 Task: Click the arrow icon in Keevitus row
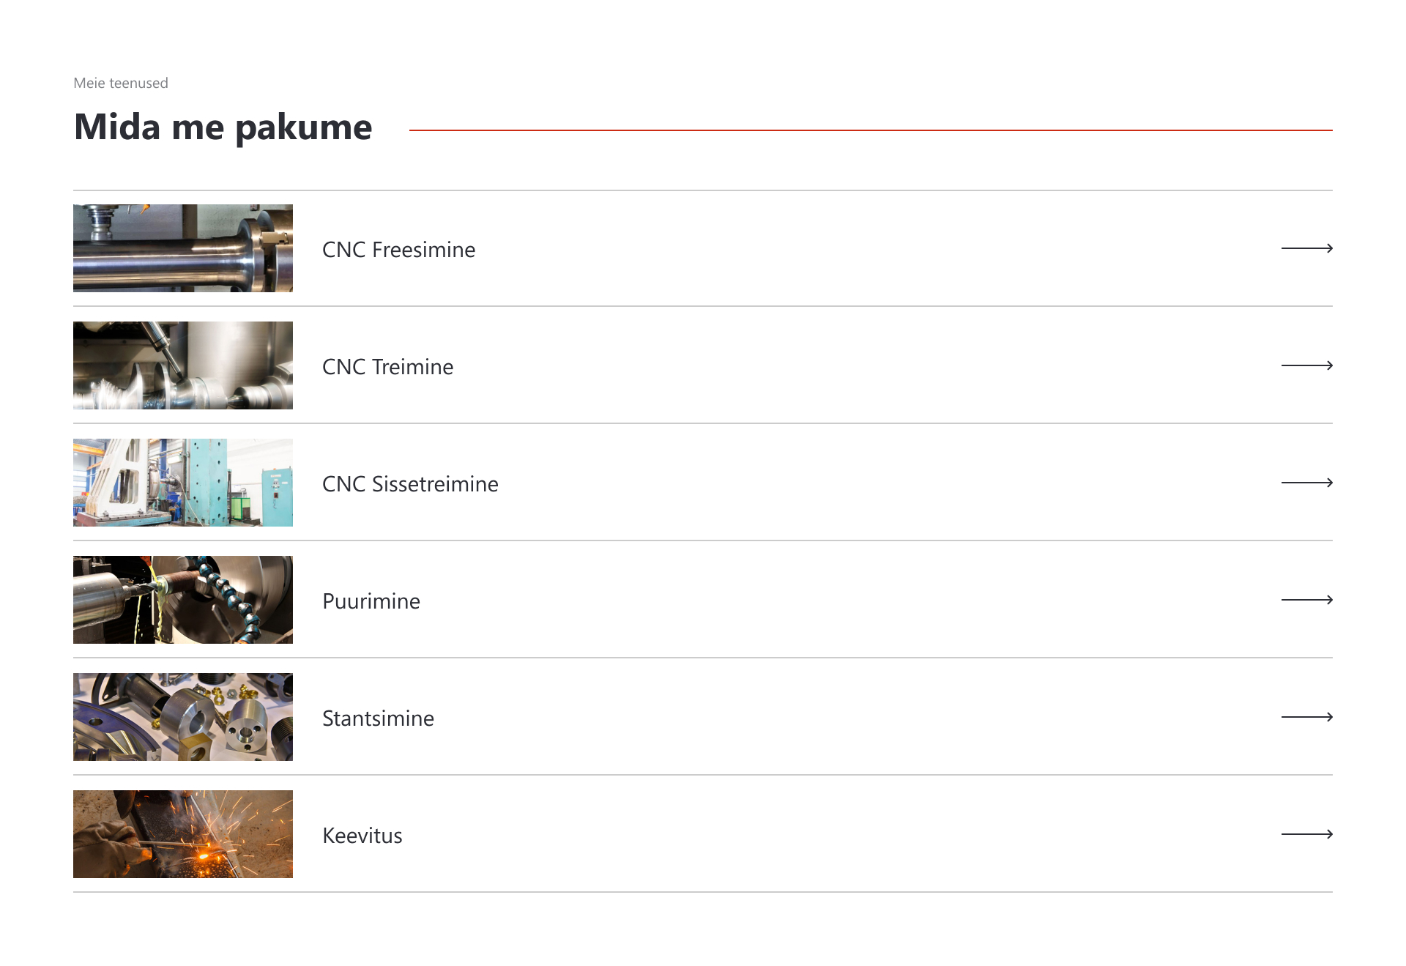tap(1306, 834)
